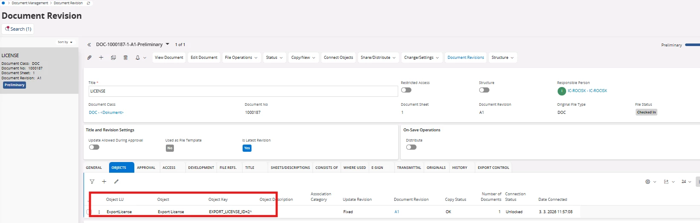Image resolution: width=700 pixels, height=223 pixels.
Task: Toggle the Structure switch
Action: tap(484, 90)
